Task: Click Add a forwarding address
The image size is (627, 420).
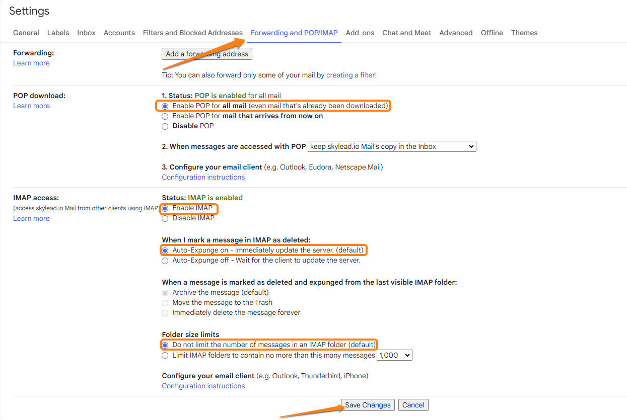Action: [x=206, y=53]
